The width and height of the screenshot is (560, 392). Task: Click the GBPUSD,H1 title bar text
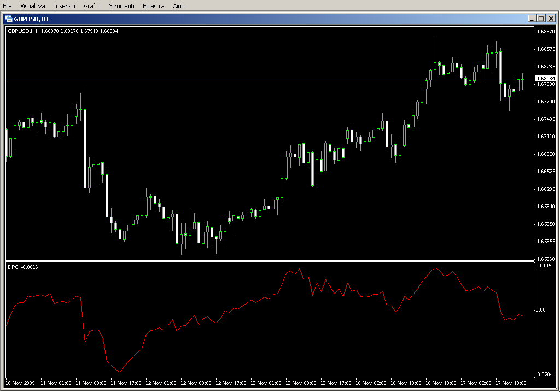31,19
